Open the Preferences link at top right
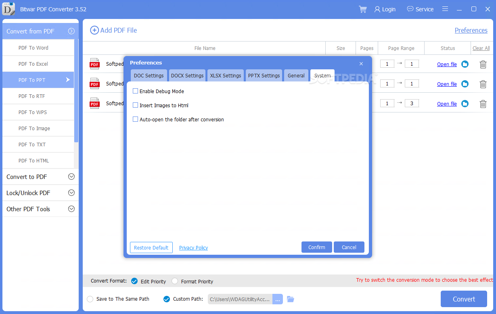 471,30
